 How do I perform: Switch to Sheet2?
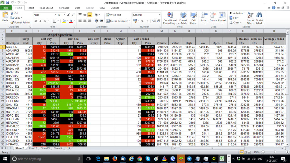[x=32, y=148]
